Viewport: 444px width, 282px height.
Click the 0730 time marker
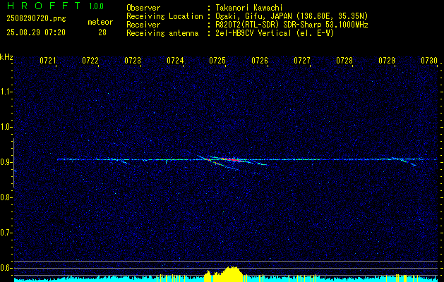point(429,61)
